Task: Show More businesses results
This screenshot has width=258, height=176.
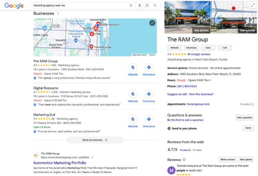Action: (95, 140)
